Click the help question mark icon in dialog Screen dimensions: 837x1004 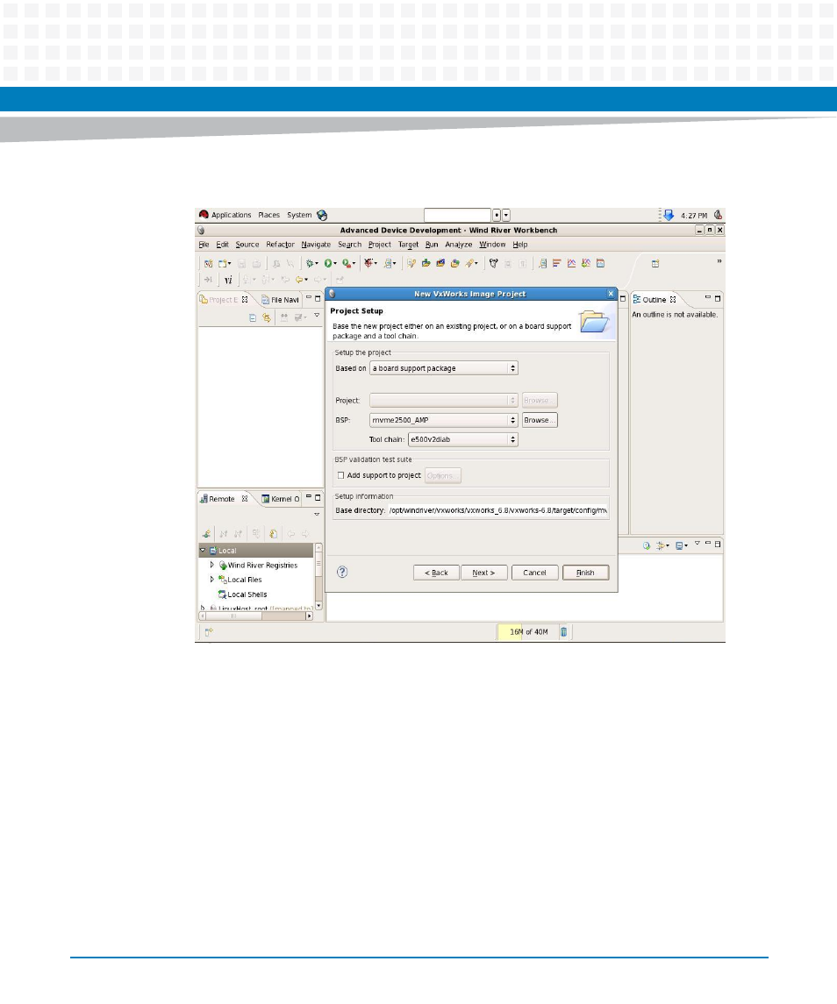(x=342, y=572)
